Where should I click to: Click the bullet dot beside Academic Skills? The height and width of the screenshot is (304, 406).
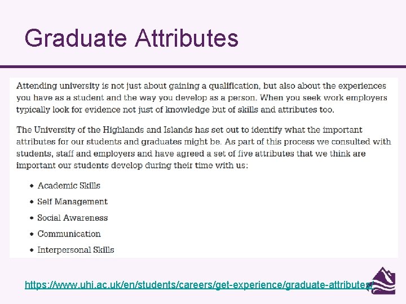[31, 186]
